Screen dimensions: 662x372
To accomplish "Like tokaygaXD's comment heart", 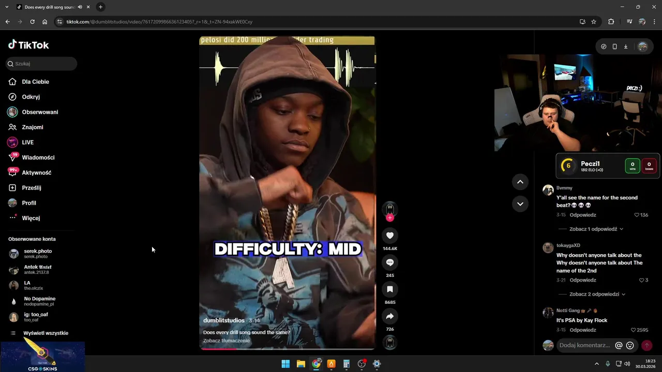I will pyautogui.click(x=641, y=280).
